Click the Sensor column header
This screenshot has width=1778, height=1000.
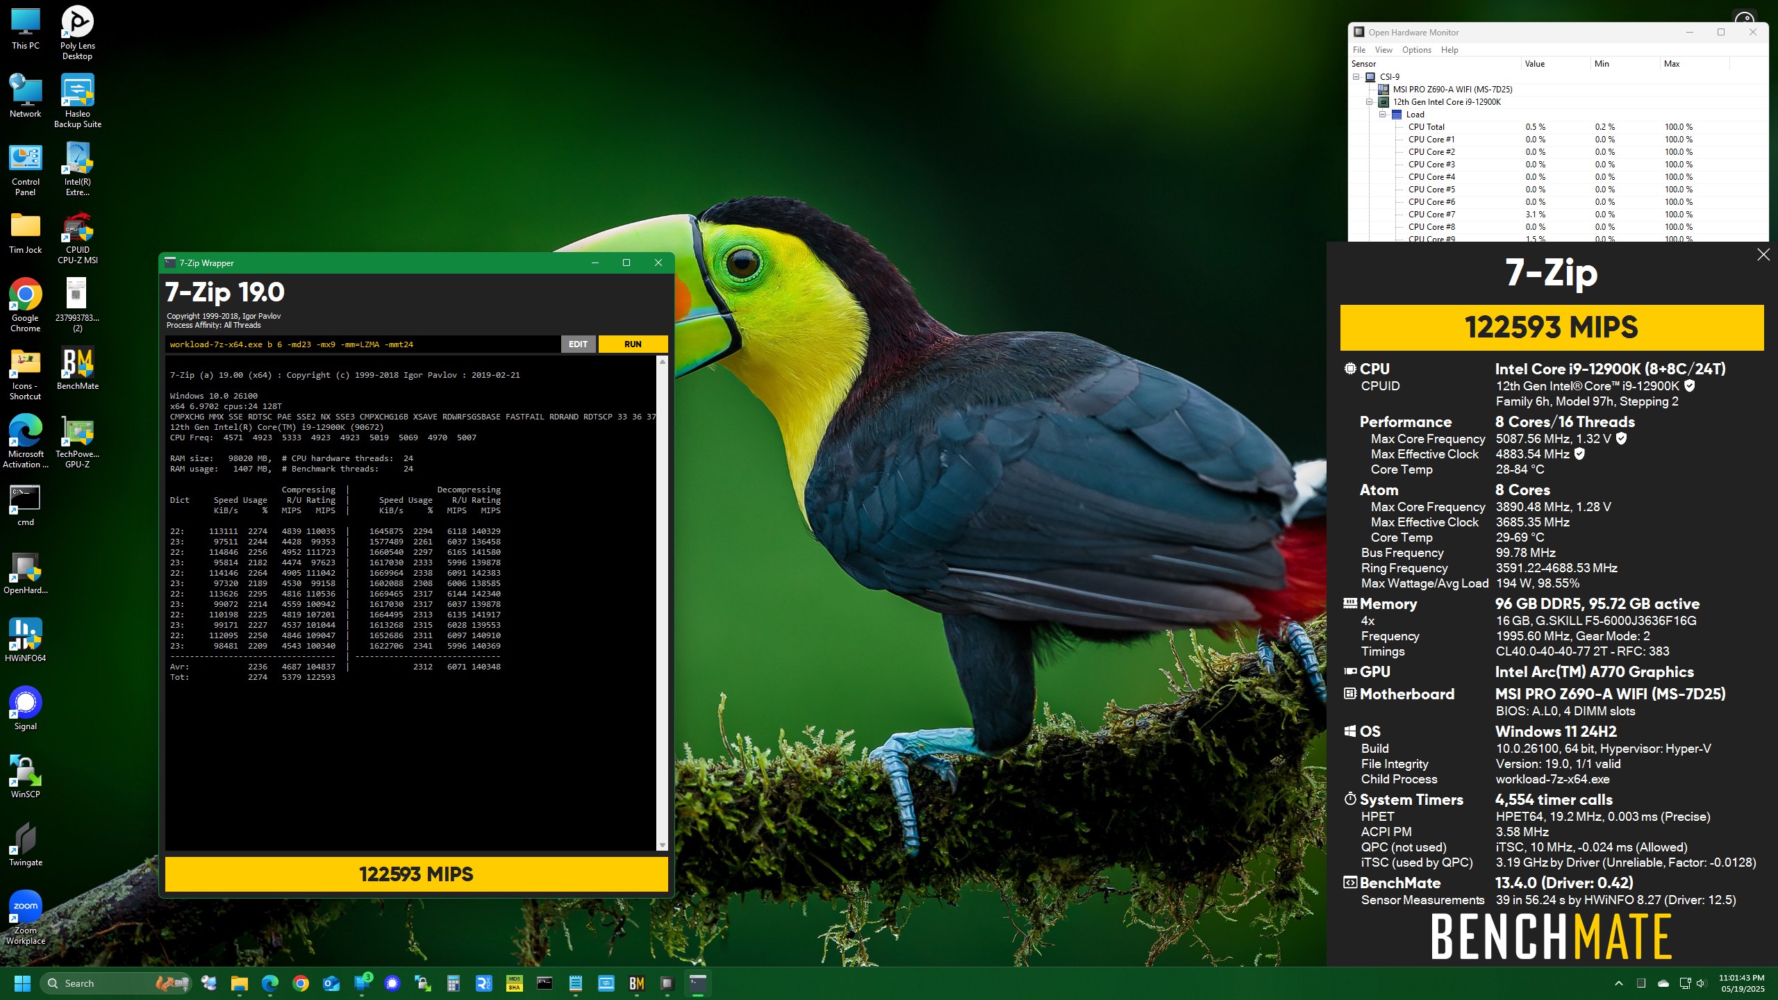[1435, 64]
